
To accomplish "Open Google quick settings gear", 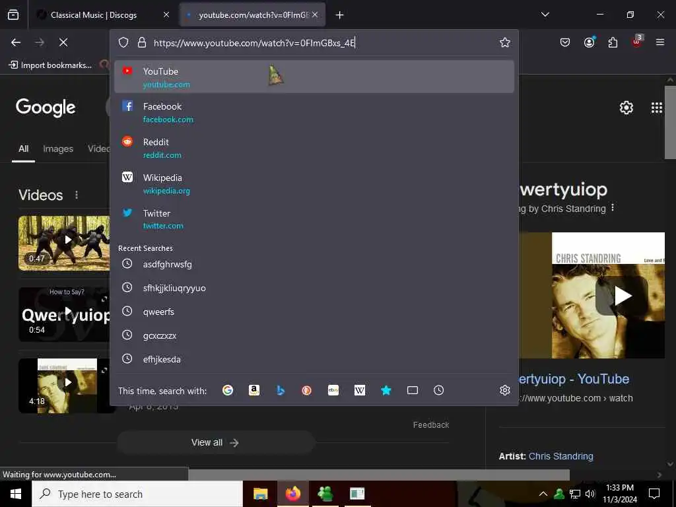I will pyautogui.click(x=626, y=108).
